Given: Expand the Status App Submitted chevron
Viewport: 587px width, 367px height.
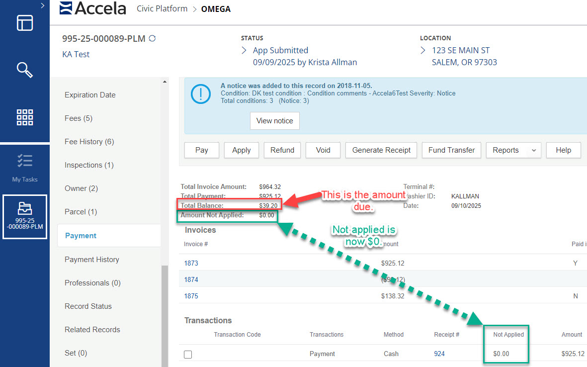Looking at the screenshot, I should pyautogui.click(x=244, y=50).
